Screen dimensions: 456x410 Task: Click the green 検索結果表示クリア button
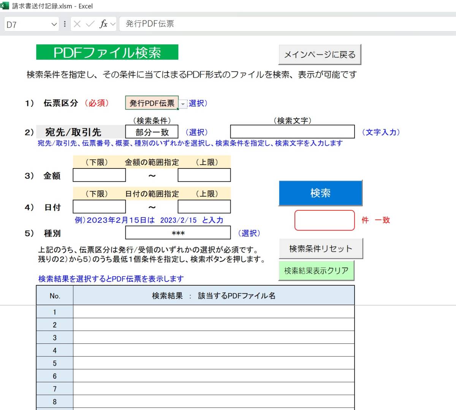316,270
